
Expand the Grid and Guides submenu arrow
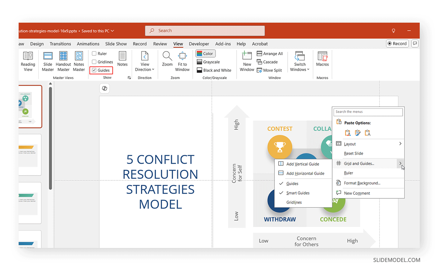[400, 163]
